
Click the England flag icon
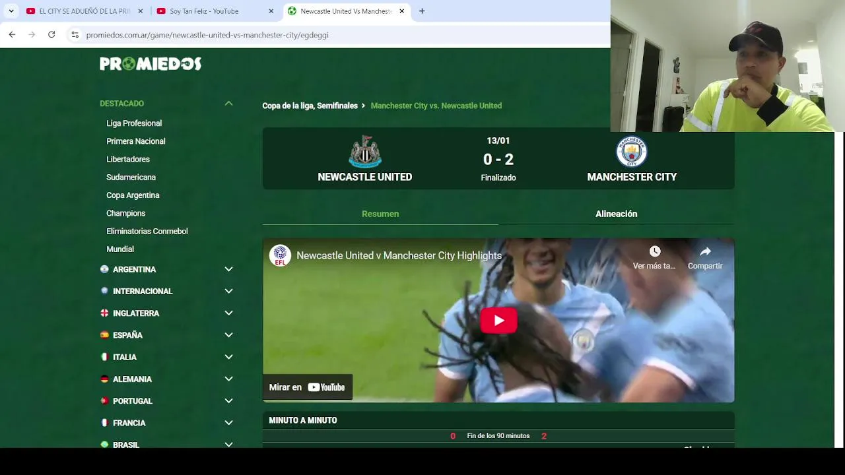(104, 313)
